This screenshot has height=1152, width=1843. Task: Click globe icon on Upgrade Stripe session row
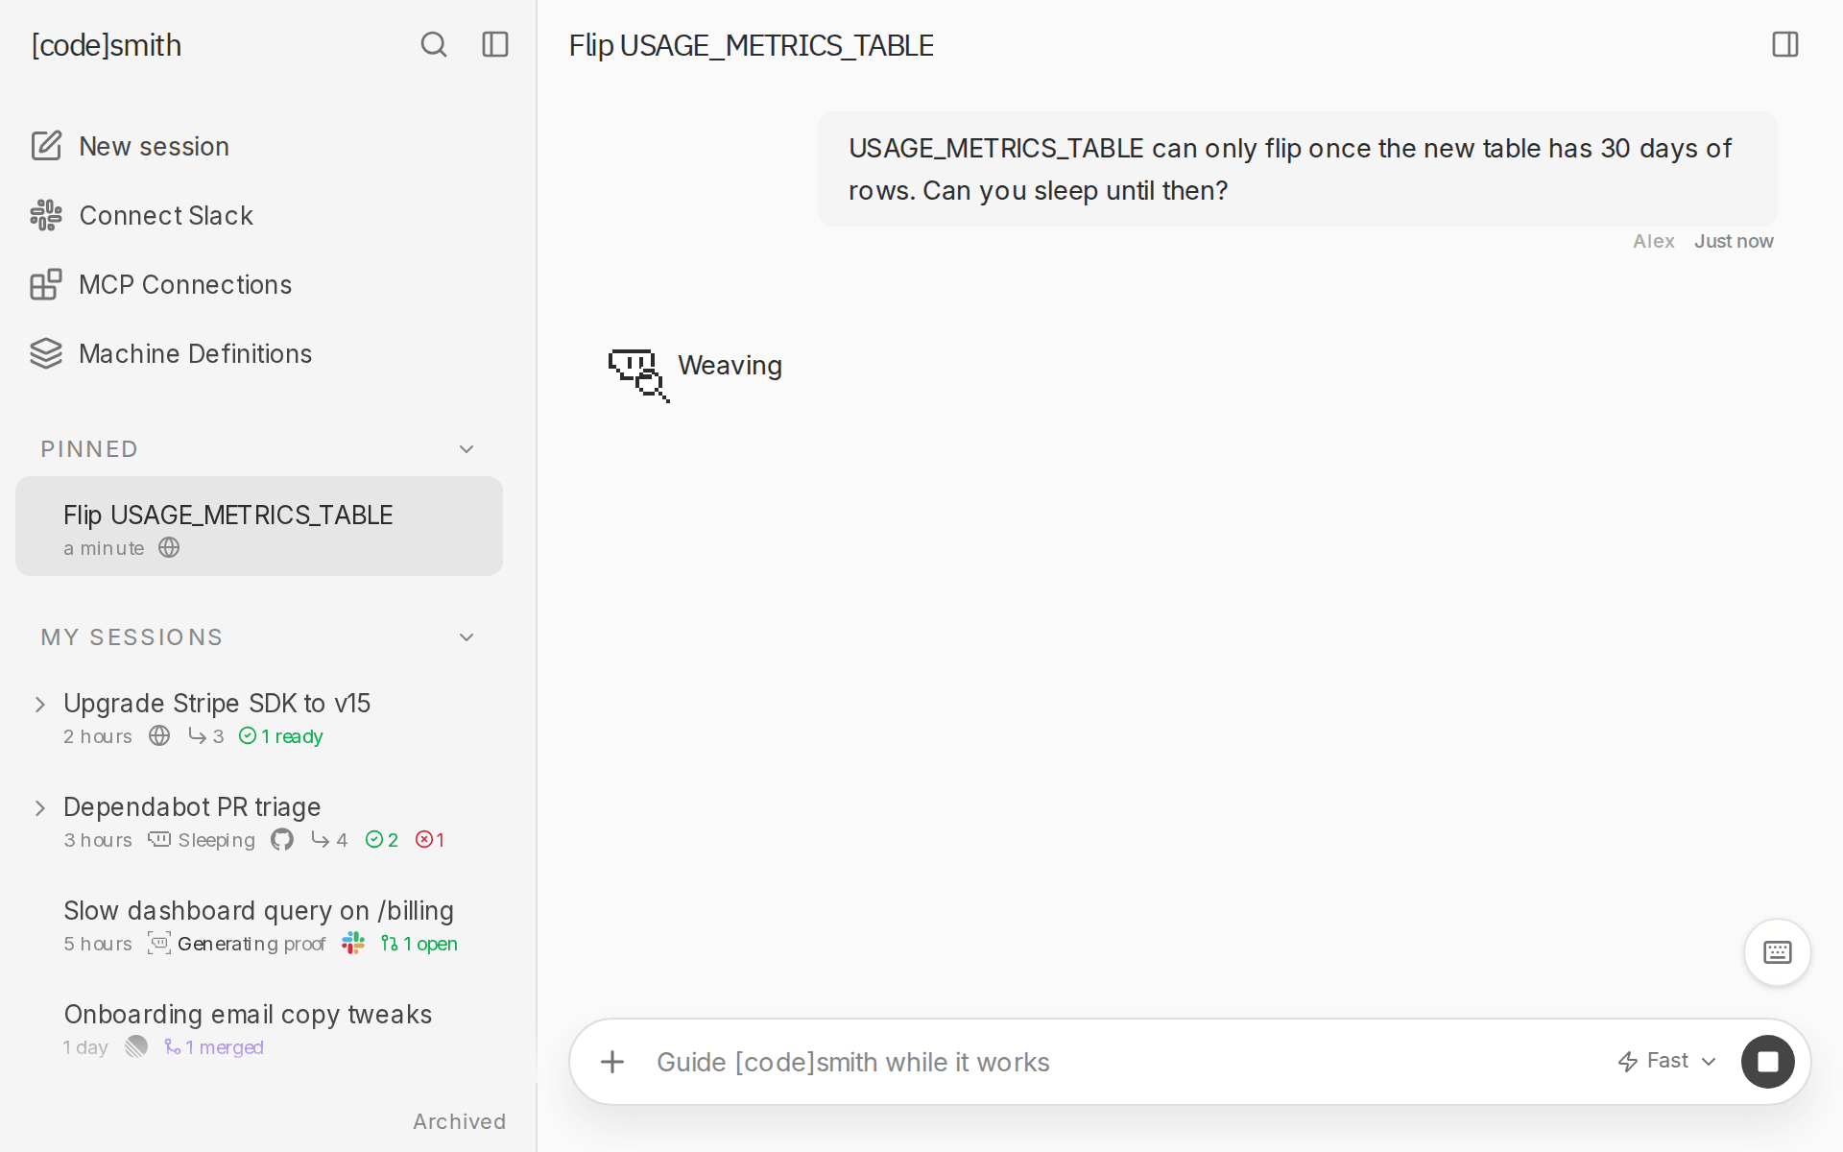point(159,735)
